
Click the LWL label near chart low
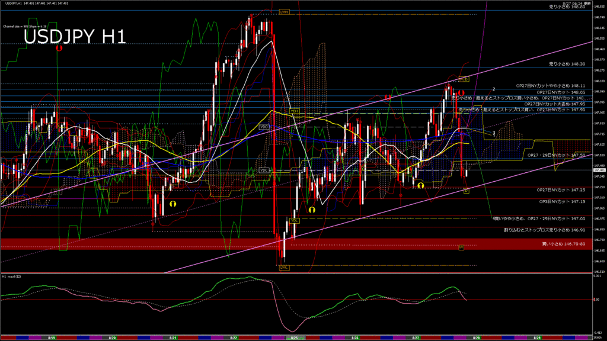284,267
